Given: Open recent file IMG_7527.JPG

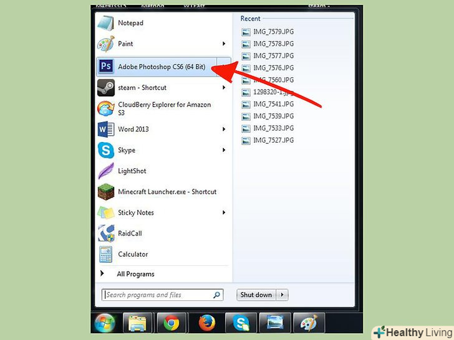Looking at the screenshot, I should click(x=268, y=141).
